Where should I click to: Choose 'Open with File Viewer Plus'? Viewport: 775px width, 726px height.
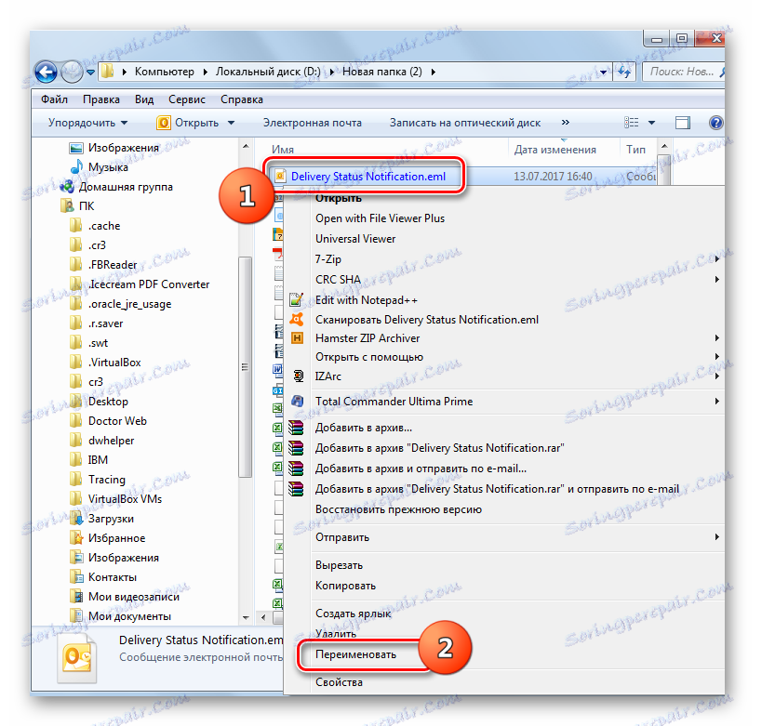click(381, 218)
